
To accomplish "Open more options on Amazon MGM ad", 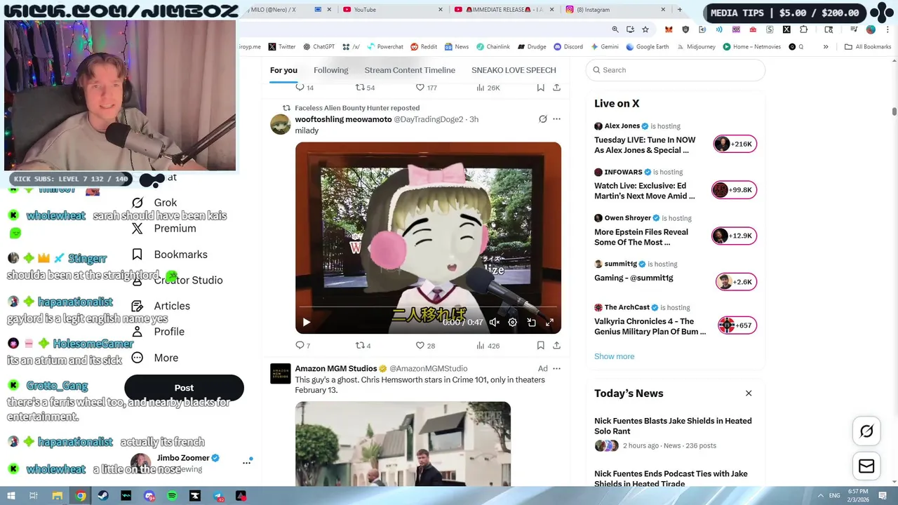I will coord(556,368).
